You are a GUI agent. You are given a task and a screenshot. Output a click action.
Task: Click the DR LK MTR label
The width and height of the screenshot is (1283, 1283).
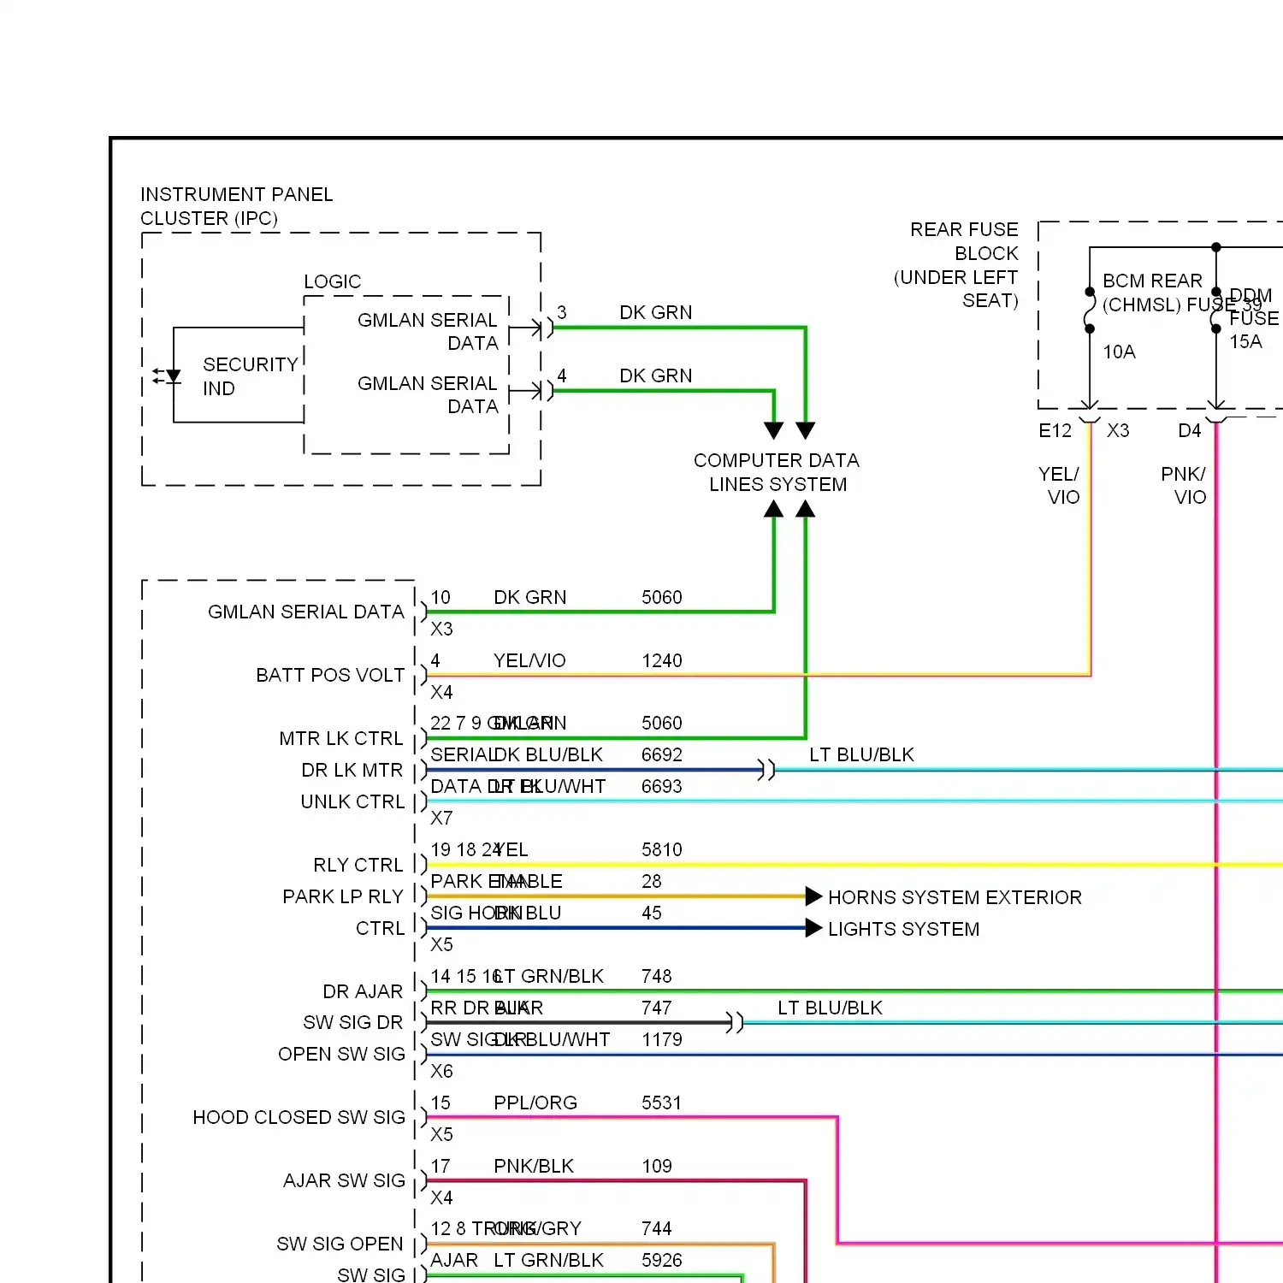click(352, 770)
